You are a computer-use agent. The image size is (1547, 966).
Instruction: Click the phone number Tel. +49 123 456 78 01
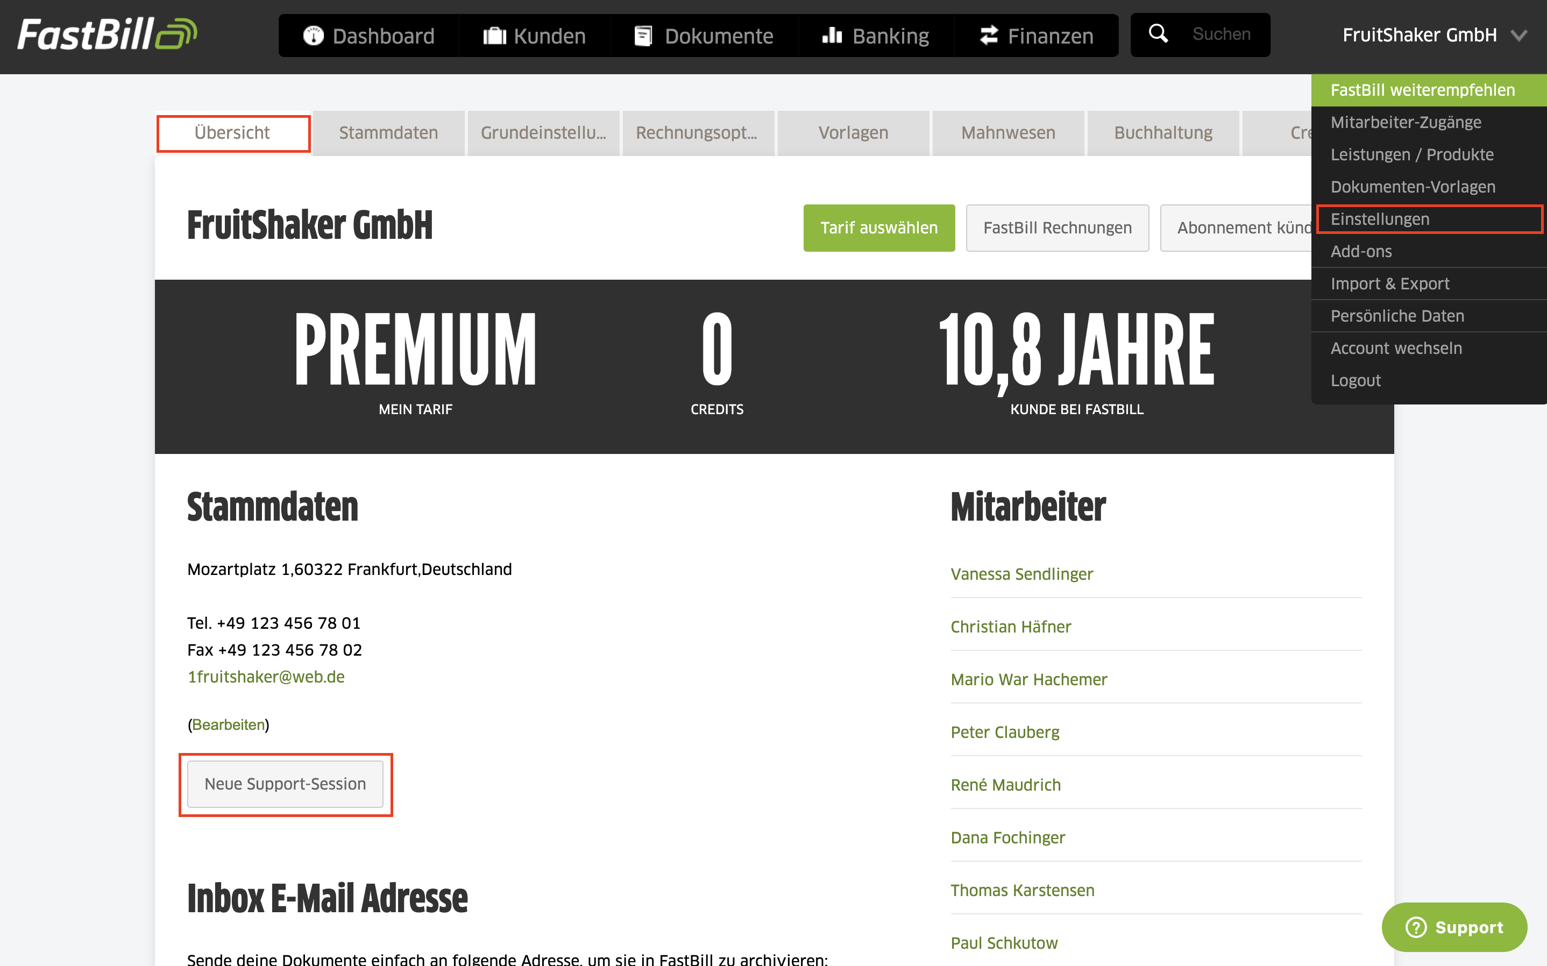click(x=274, y=623)
